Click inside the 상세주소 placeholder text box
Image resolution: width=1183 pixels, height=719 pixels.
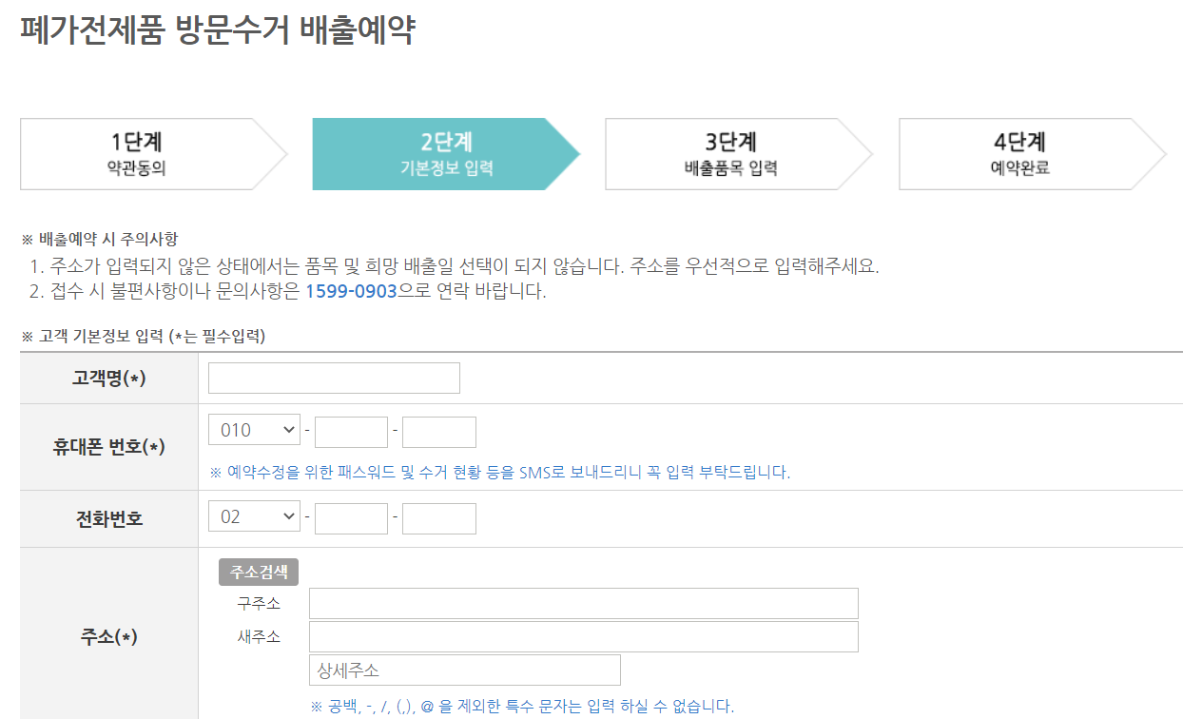[x=464, y=669]
